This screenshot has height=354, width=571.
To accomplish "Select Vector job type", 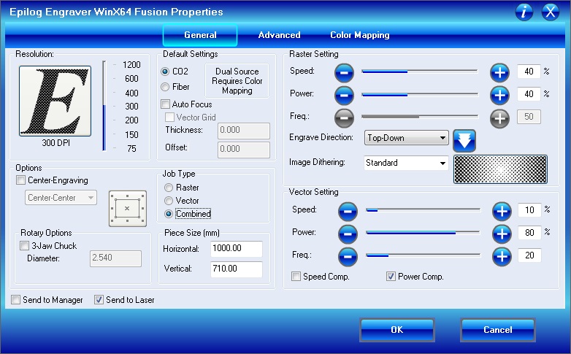I will tap(168, 201).
